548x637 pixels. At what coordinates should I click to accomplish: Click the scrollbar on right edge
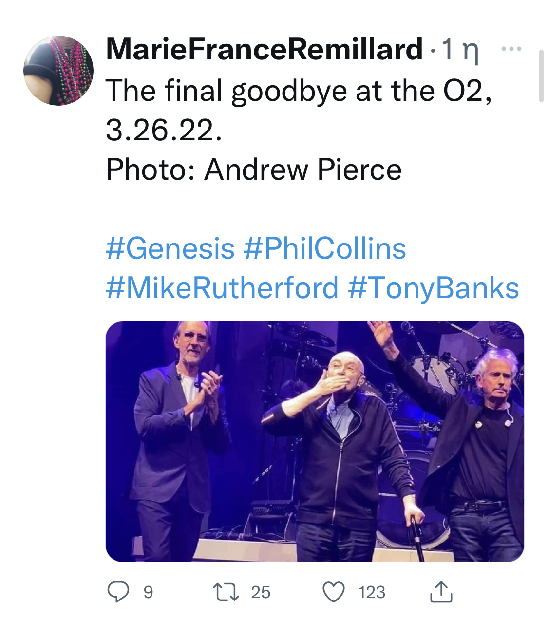tap(541, 75)
